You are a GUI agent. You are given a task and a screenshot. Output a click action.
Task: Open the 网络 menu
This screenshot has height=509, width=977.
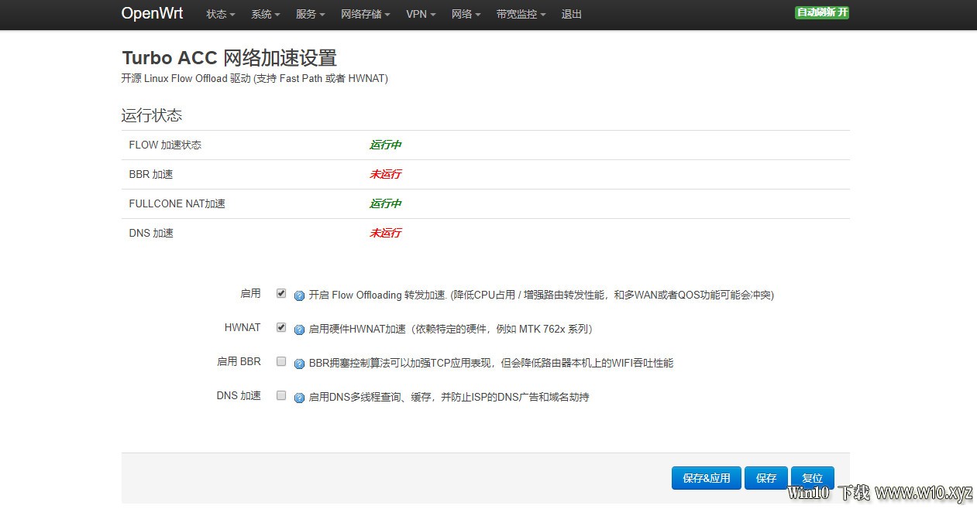pos(466,15)
